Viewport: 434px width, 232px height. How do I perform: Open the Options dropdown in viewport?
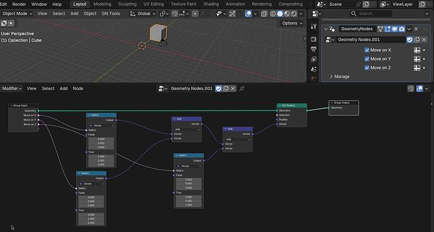pos(292,23)
